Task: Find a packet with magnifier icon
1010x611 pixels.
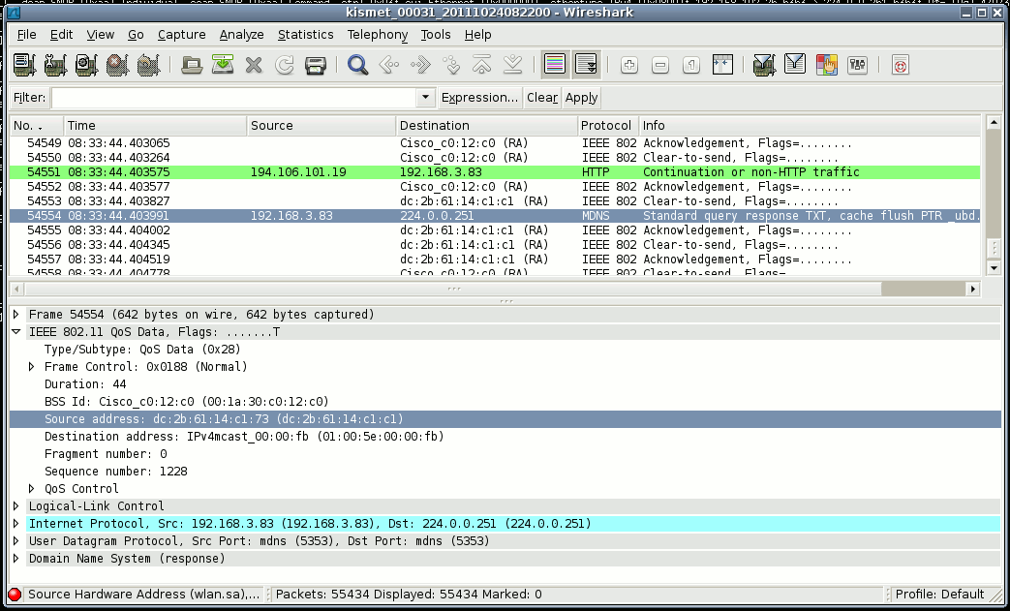Action: coord(357,65)
